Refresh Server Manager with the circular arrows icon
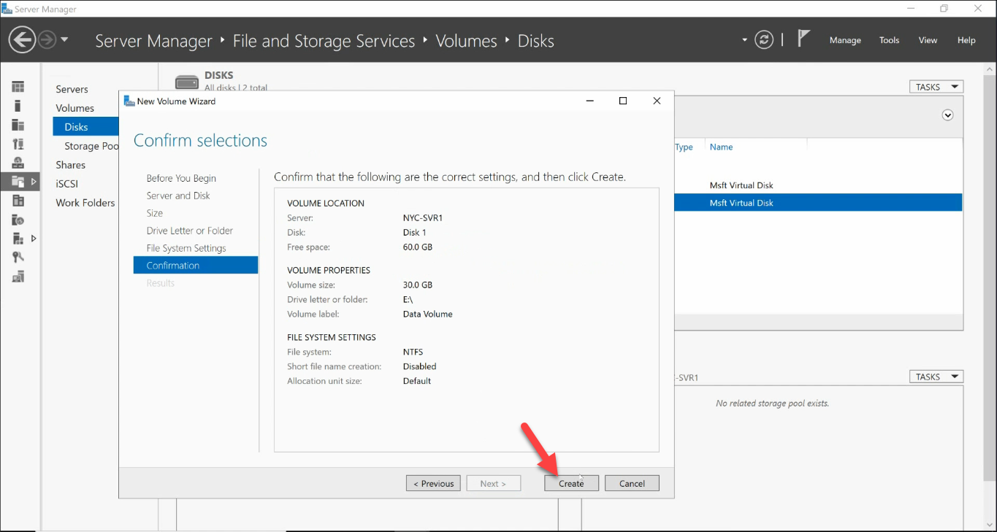 [764, 39]
